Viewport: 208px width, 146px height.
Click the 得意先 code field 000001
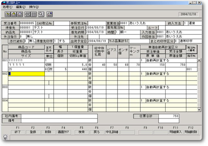[x=26, y=28]
